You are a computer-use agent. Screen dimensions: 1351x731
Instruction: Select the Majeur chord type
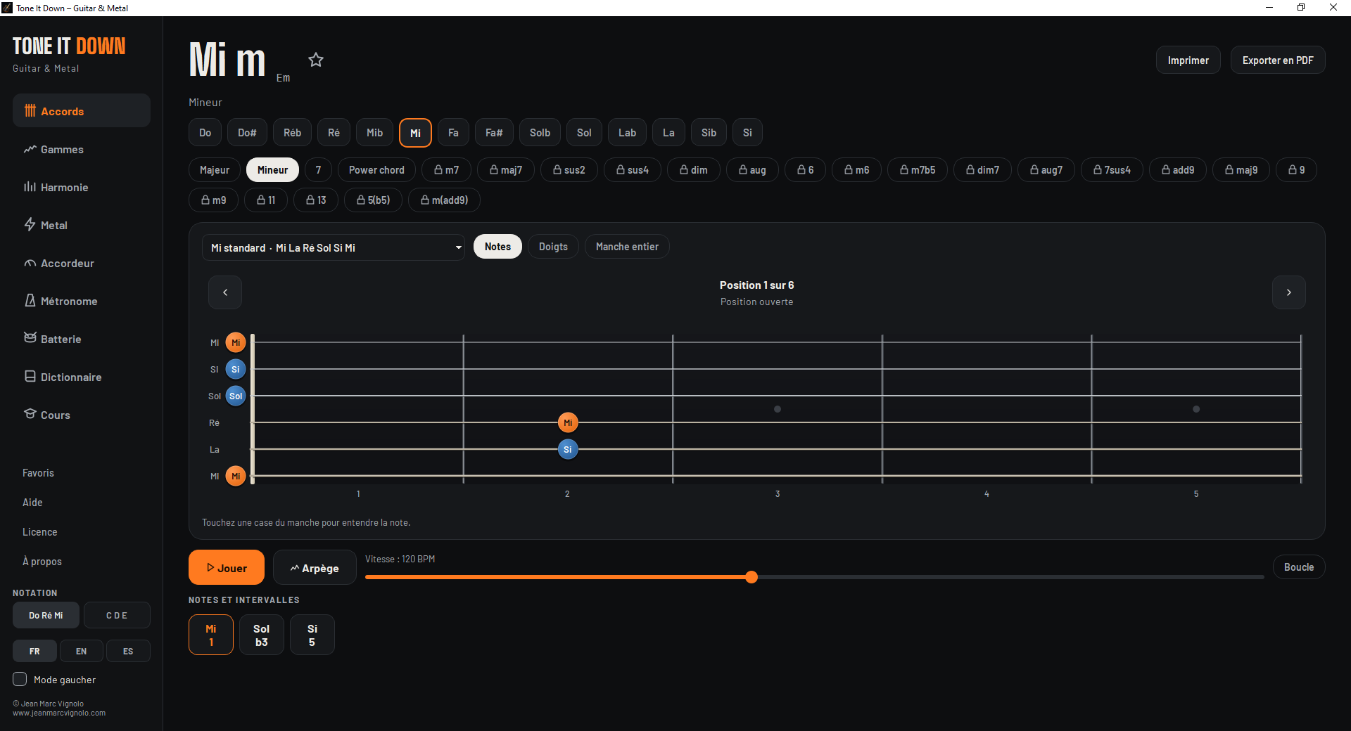click(215, 170)
